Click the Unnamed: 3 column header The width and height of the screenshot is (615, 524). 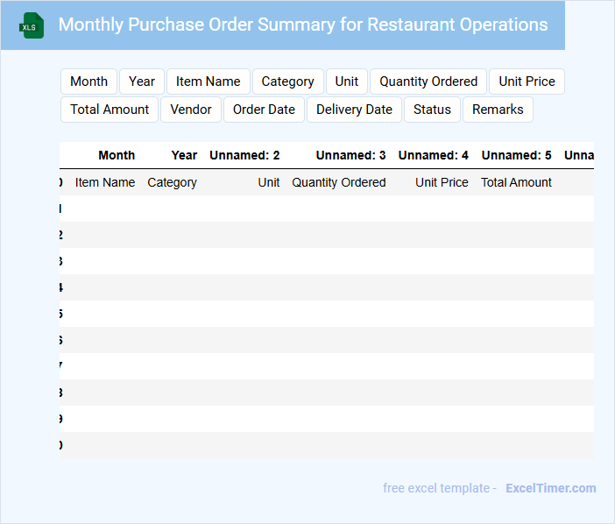point(350,155)
